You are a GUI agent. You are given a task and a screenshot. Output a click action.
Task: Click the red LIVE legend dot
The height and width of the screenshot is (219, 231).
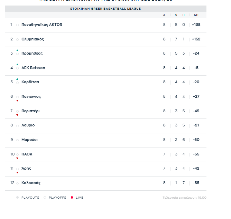pyautogui.click(x=72, y=198)
